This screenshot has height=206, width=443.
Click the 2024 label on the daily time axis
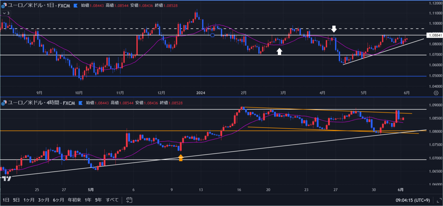[x=201, y=92]
